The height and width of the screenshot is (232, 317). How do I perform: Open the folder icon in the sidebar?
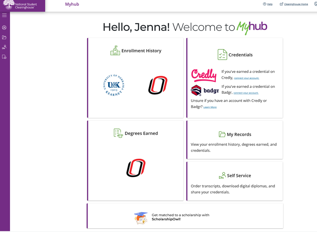(4, 37)
